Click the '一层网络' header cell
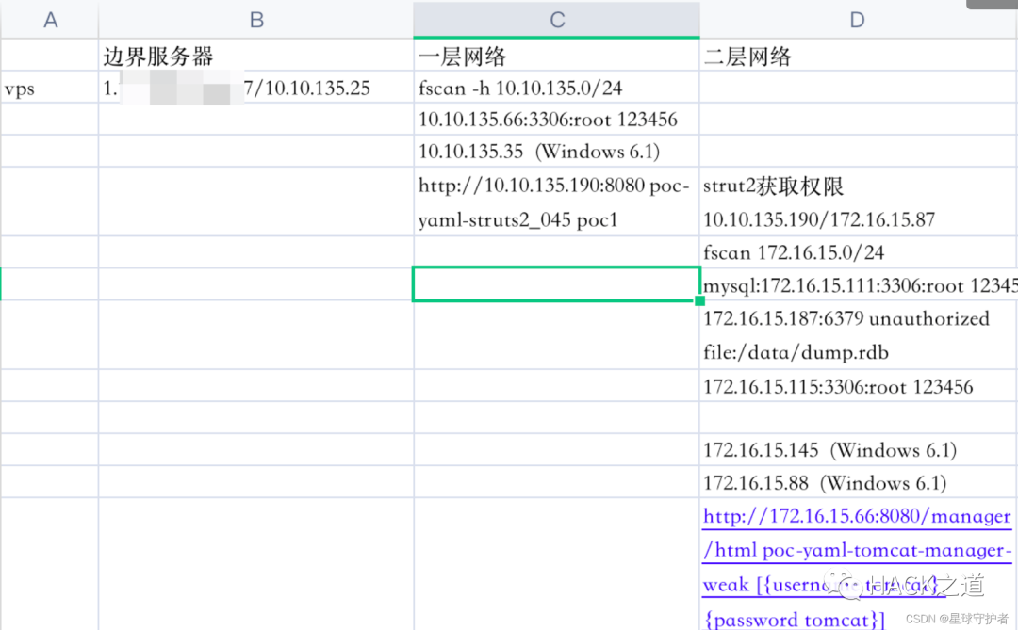Screen dimensions: 1018x630 tap(556, 56)
